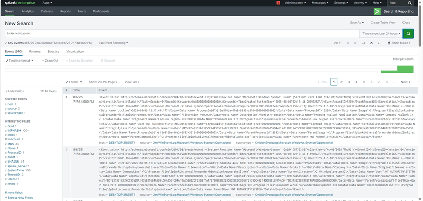Open the Settings menu
This screenshot has width=423, height=201.
[x=341, y=3]
